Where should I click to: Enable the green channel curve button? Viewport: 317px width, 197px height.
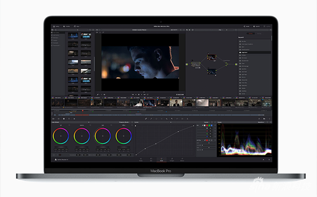click(209, 125)
